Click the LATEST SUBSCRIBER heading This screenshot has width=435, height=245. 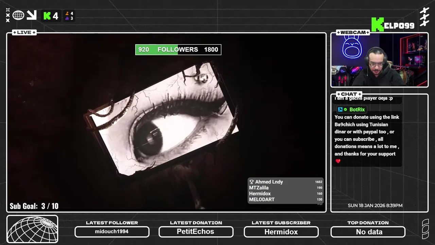tap(281, 223)
